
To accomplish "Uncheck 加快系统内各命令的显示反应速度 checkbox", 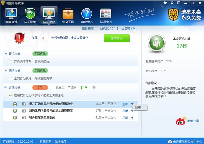I will point(15,111).
